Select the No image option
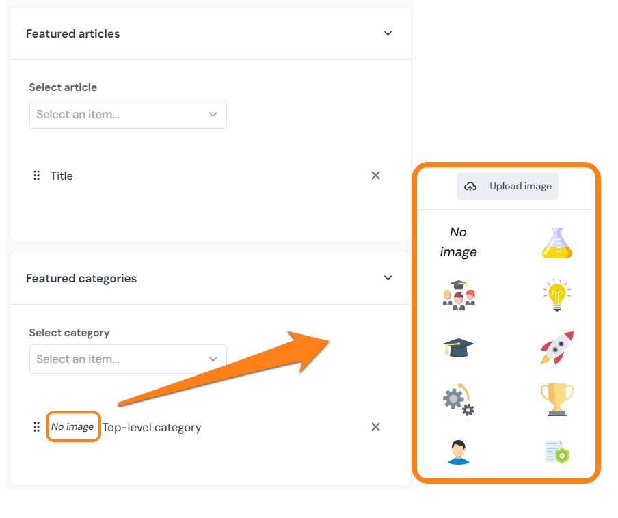Viewport: 618px width, 518px height. click(x=458, y=242)
